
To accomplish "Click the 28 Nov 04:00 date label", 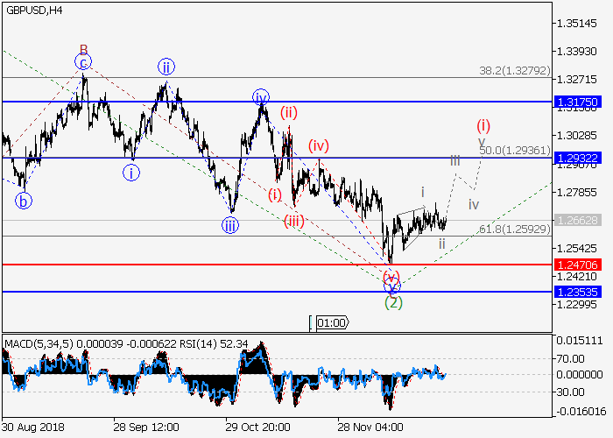I will click(370, 427).
